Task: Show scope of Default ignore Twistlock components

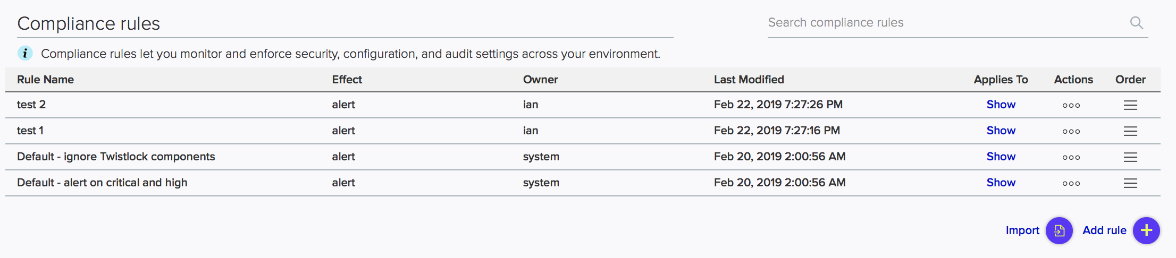Action: click(1001, 157)
